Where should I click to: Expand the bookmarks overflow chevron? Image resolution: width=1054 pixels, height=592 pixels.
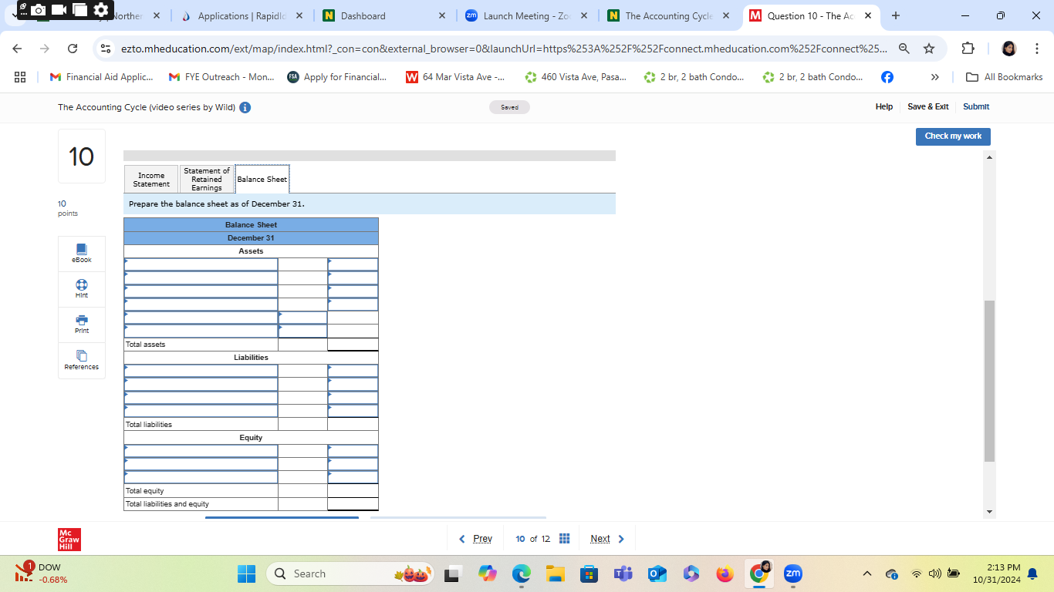[x=934, y=77]
